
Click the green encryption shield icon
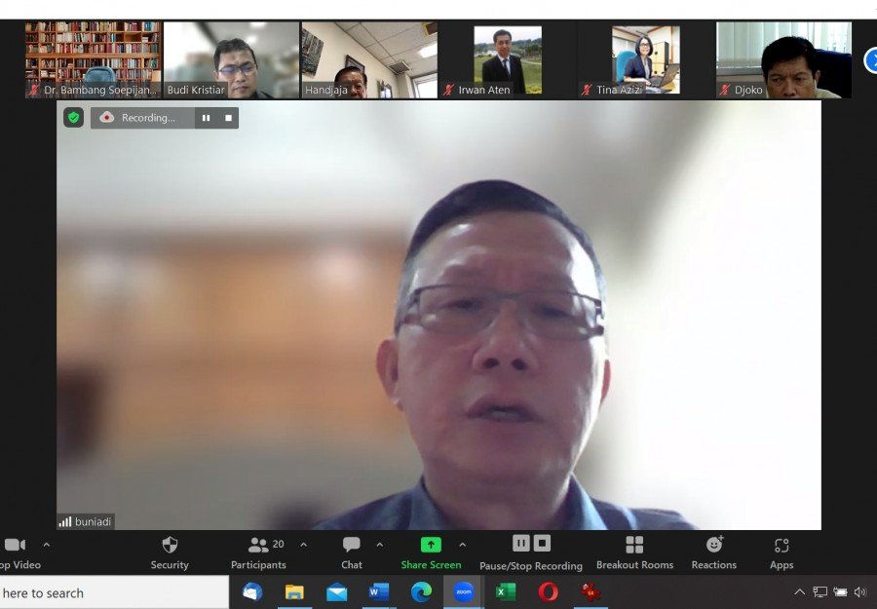(x=73, y=118)
